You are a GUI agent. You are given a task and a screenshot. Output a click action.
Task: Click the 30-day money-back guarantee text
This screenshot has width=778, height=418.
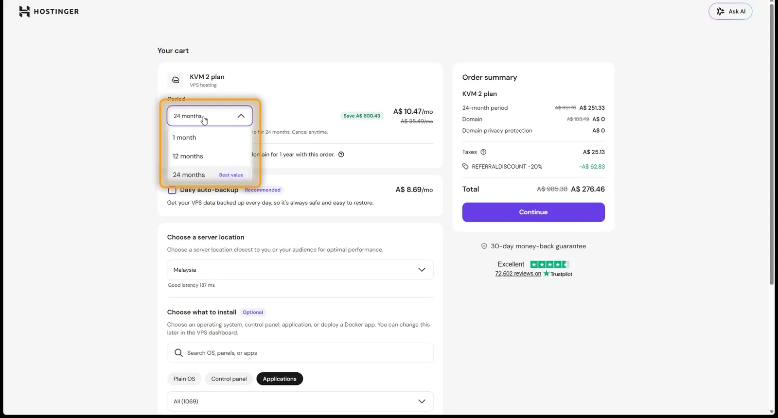[538, 246]
